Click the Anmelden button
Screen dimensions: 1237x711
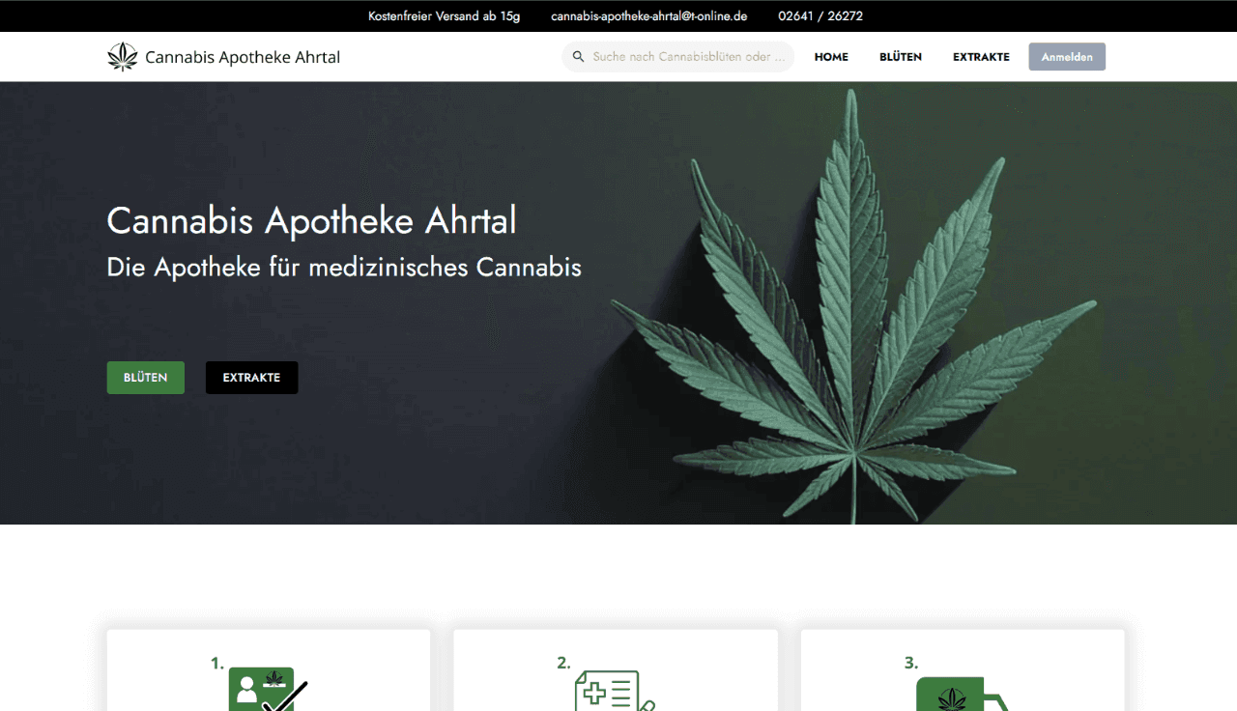click(1067, 57)
